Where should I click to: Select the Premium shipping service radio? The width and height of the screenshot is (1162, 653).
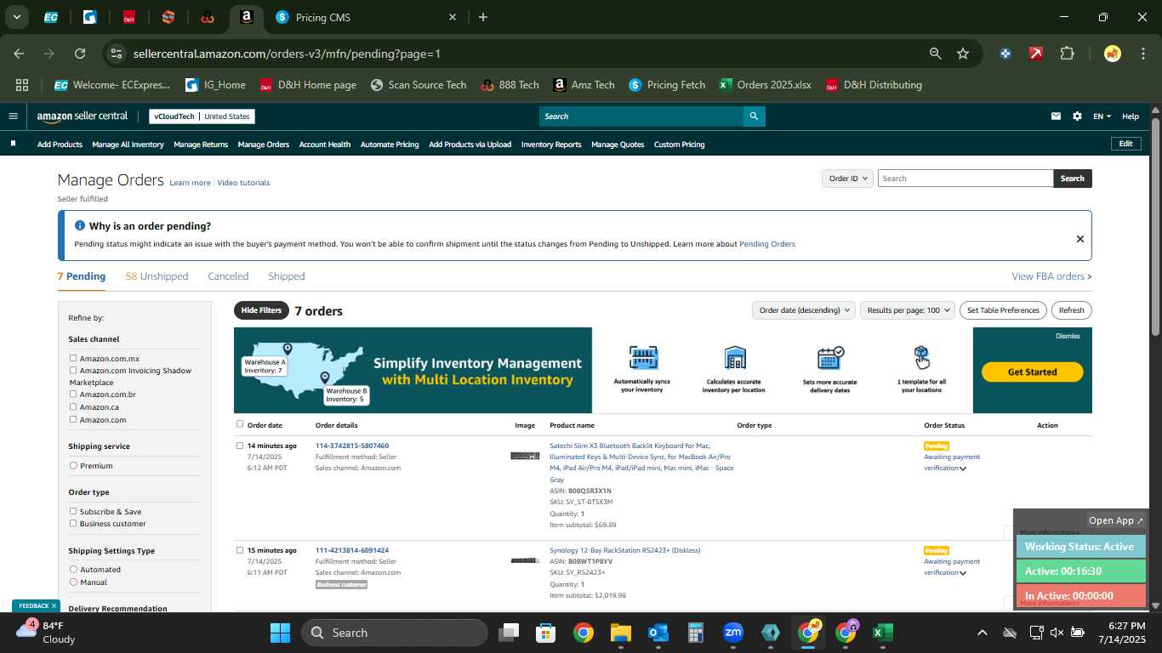point(73,465)
